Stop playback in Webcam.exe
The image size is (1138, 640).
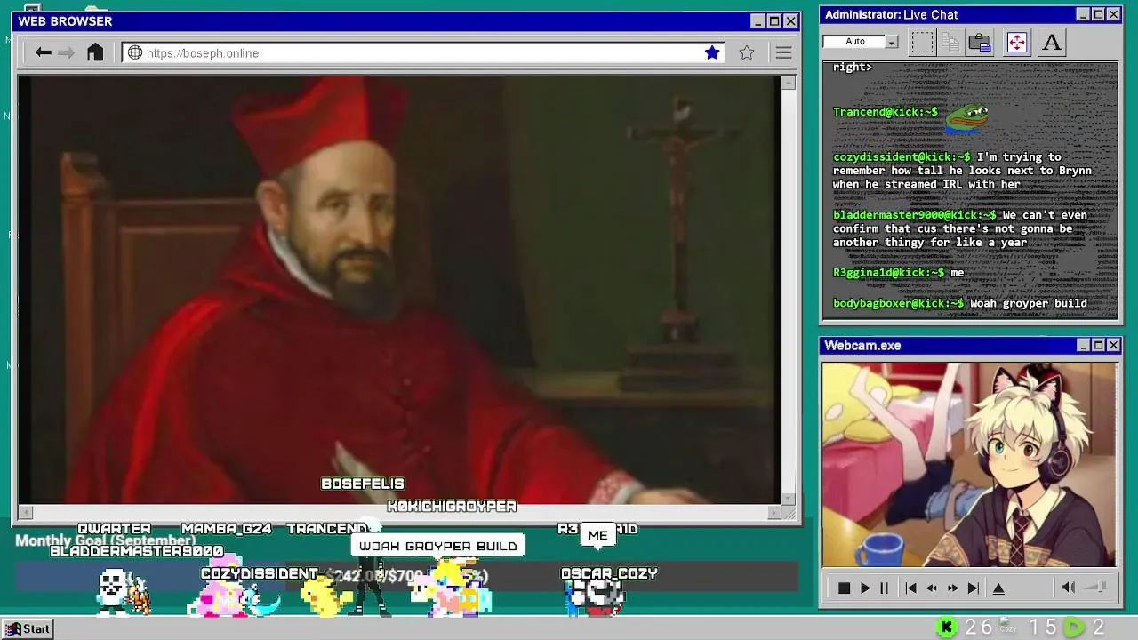click(844, 588)
